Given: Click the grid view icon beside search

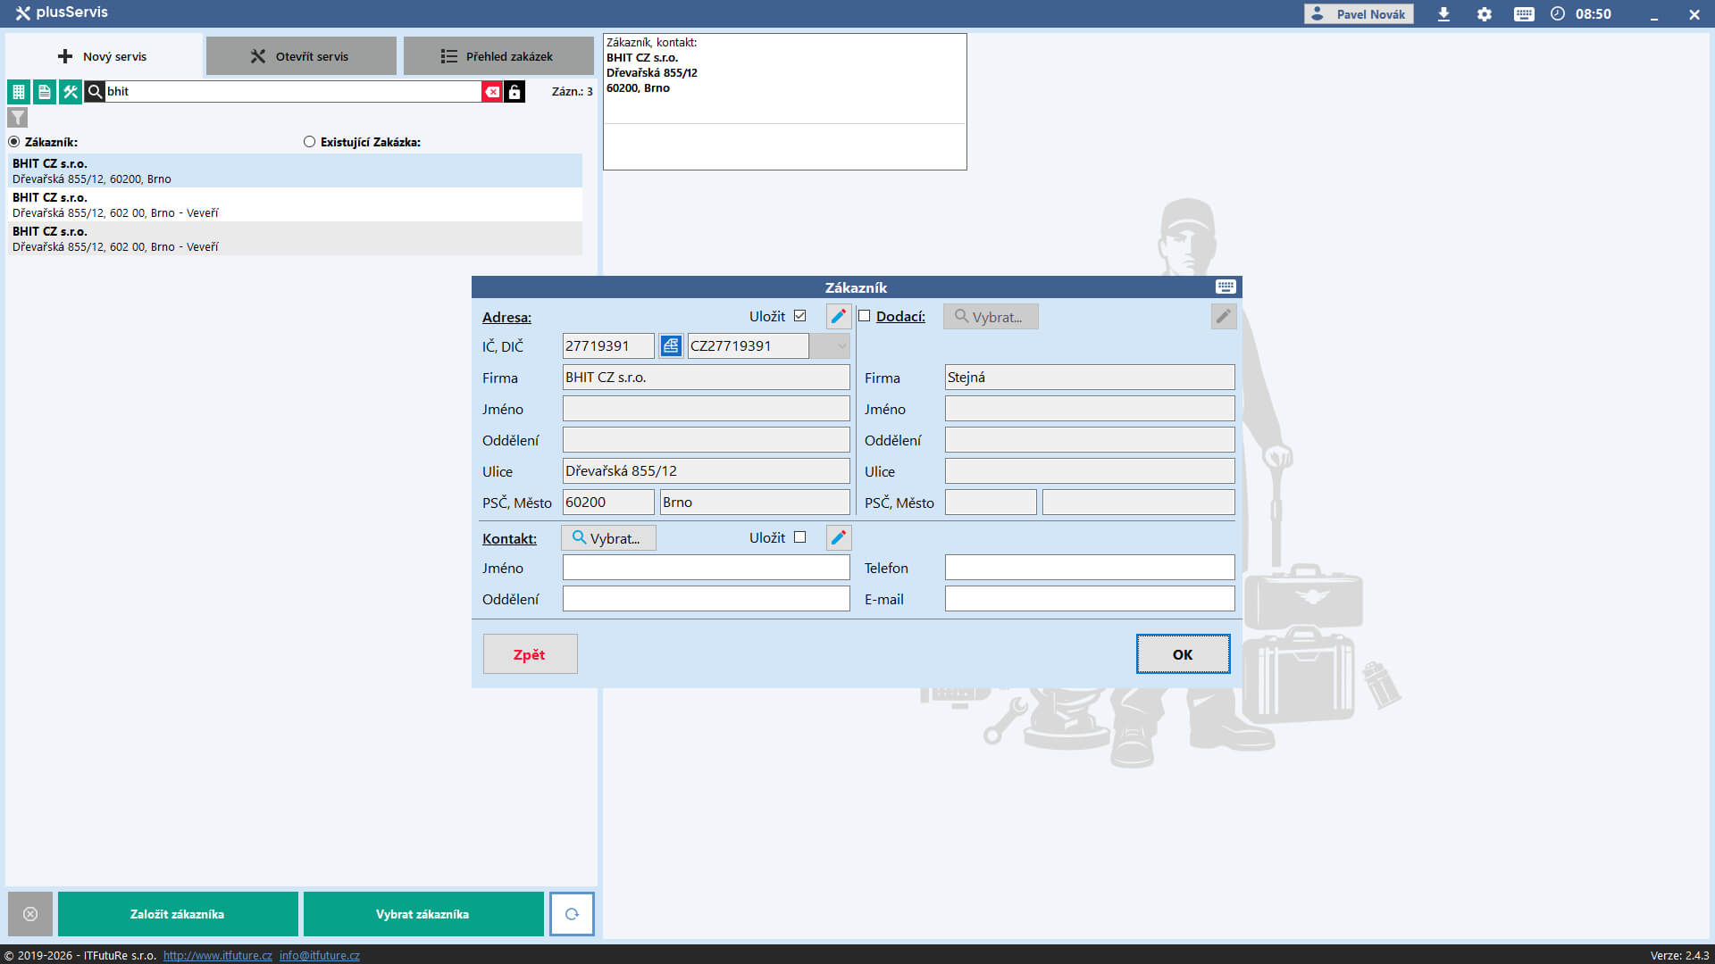Looking at the screenshot, I should (18, 92).
